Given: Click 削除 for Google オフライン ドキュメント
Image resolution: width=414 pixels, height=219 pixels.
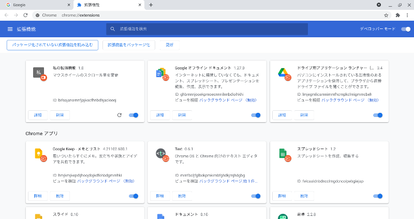Looking at the screenshot, I should (x=182, y=115).
